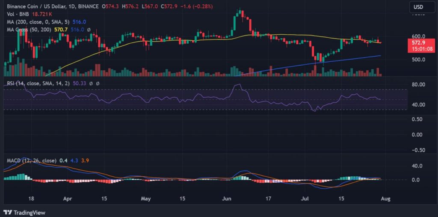Viewport: 438px width, 217px height.
Task: Click the 18 date label on time axis
Action: [x=31, y=199]
